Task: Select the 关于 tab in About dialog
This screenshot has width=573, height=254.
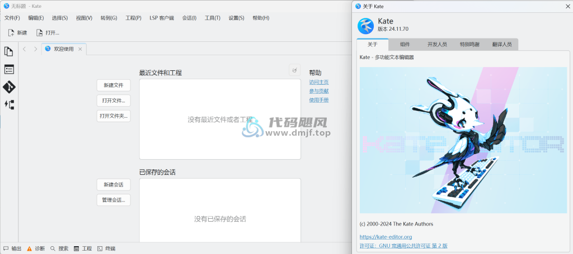Action: click(x=372, y=45)
